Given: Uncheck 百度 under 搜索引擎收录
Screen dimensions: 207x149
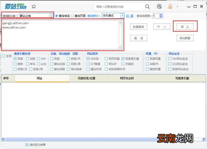Looking at the screenshot, I should pos(15,59).
